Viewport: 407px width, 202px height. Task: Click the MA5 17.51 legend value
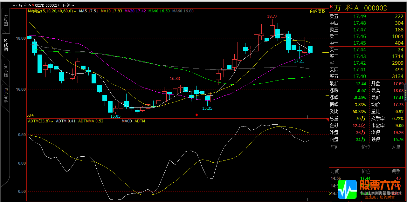[x=88, y=11]
